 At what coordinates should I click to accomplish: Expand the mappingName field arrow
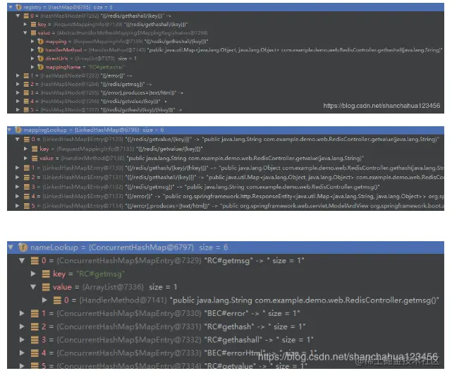click(32, 67)
